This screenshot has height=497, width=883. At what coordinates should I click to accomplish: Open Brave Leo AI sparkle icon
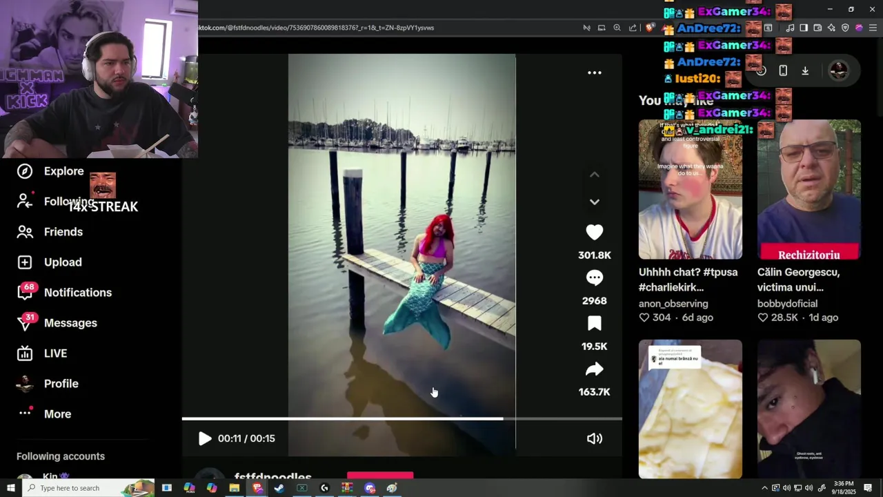[x=831, y=28]
